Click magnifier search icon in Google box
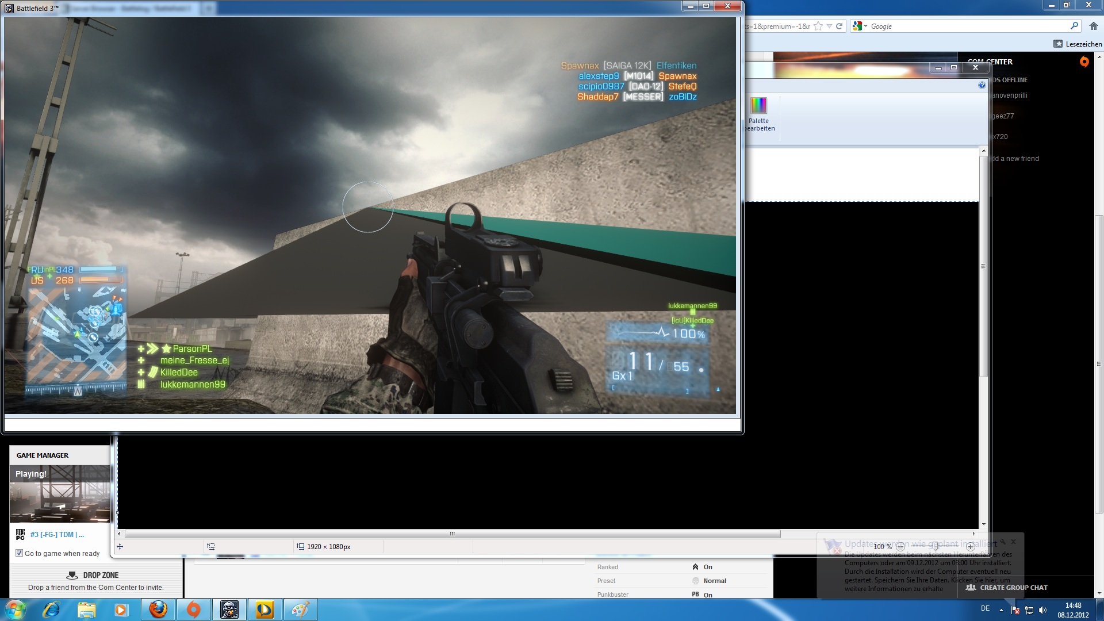Viewport: 1104px width, 621px height. point(1074,26)
